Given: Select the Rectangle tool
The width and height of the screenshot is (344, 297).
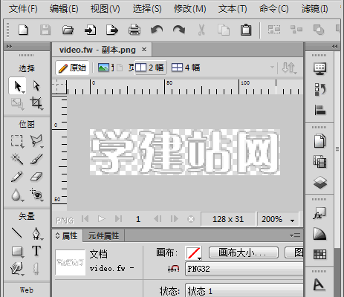Looking at the screenshot, I should pos(17,251).
